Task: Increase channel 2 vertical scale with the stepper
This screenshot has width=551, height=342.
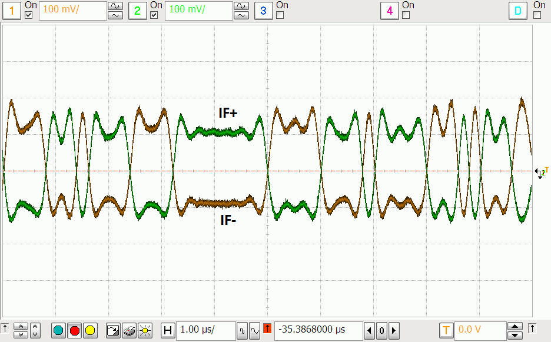Action: (x=241, y=6)
